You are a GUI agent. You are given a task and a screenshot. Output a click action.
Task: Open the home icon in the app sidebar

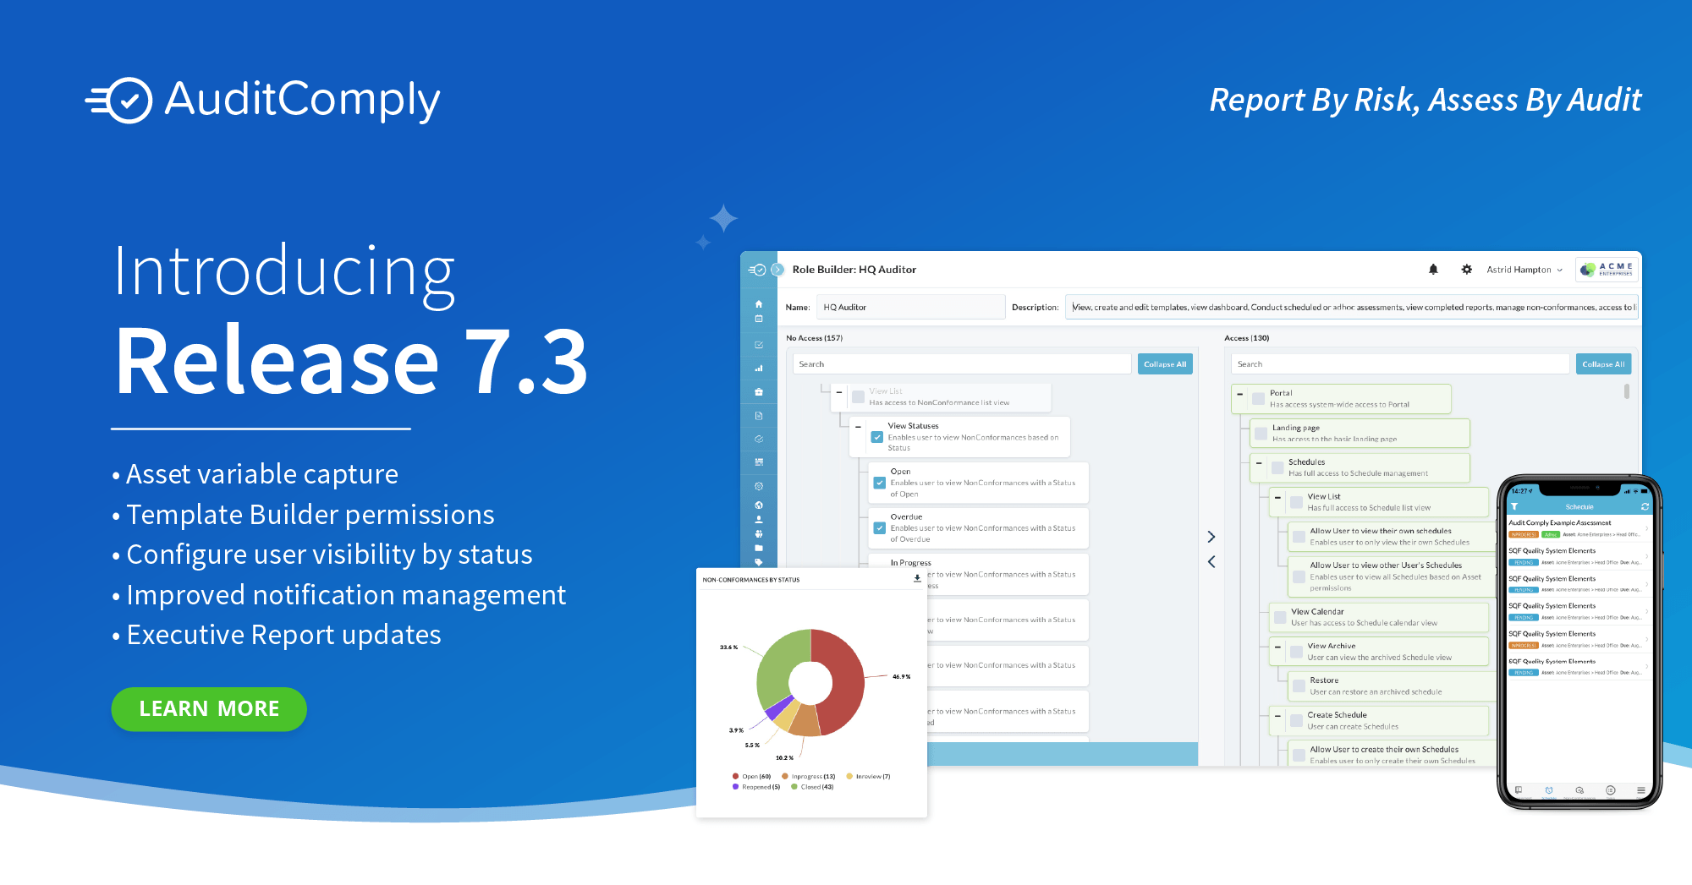[x=759, y=304]
